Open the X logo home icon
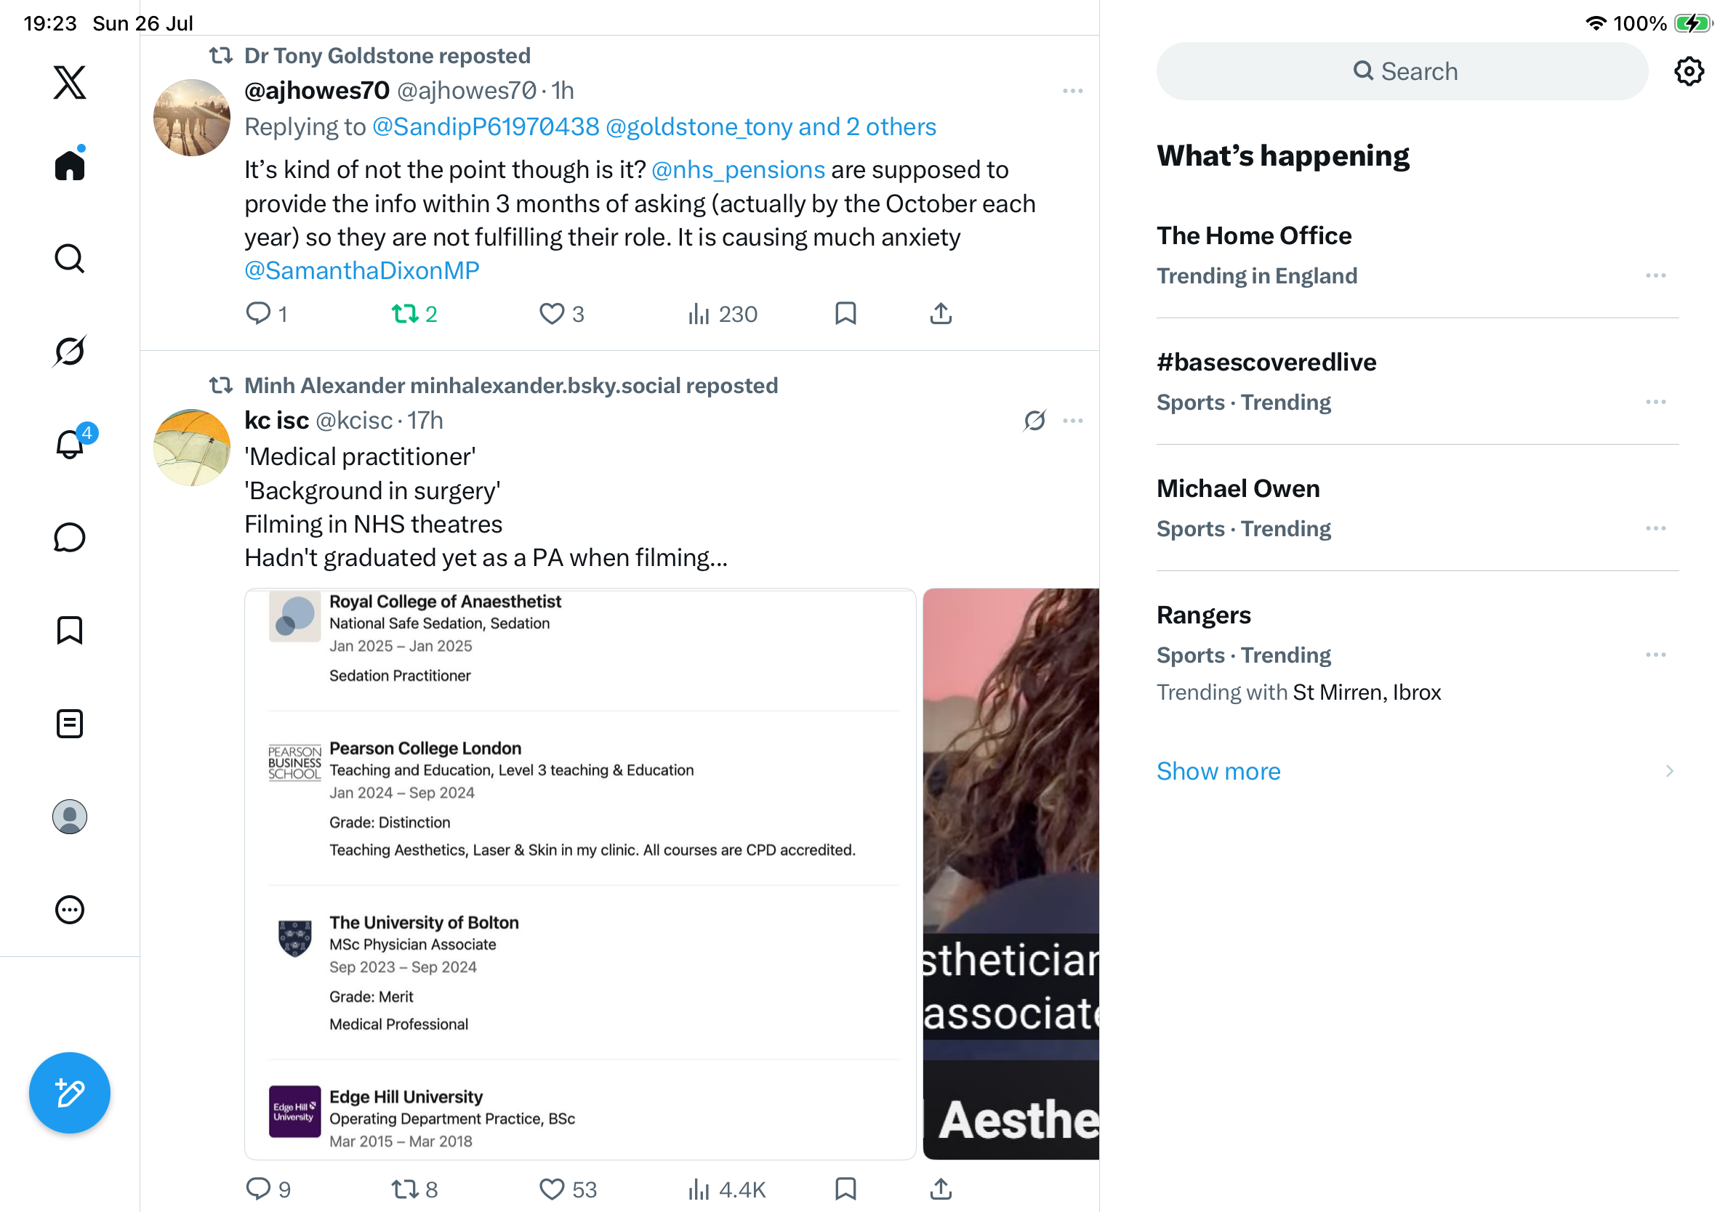 coord(70,82)
